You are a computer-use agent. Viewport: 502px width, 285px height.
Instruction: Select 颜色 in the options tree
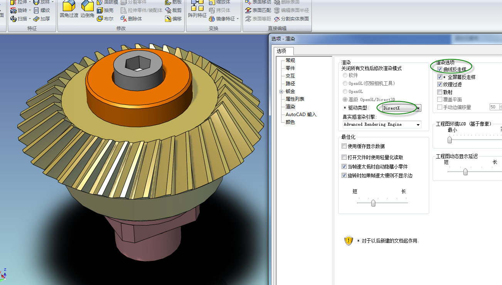point(290,122)
